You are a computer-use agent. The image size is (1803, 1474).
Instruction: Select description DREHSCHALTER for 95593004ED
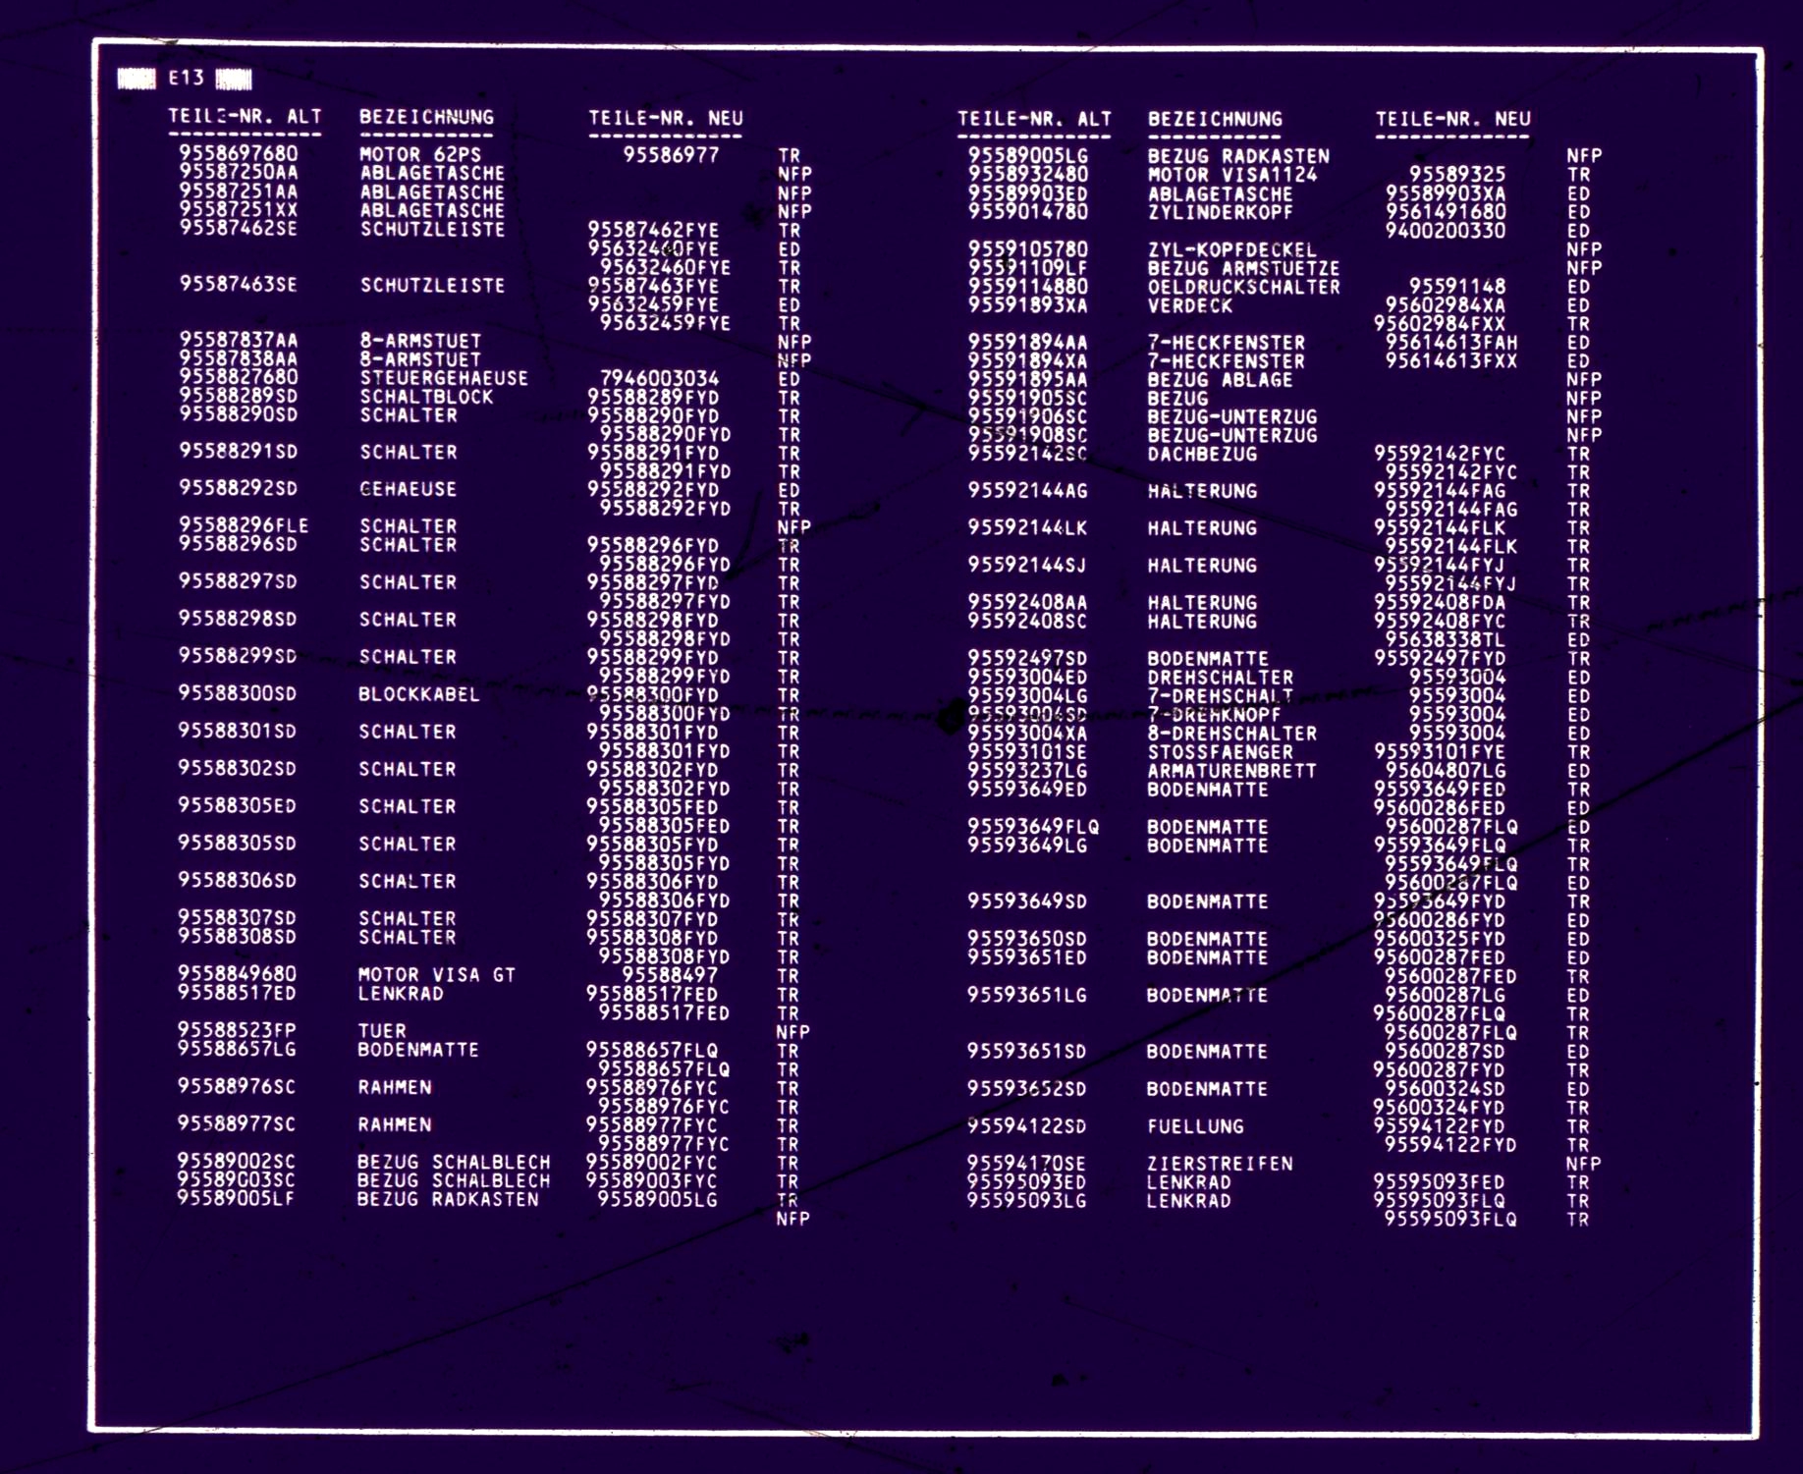1220,678
